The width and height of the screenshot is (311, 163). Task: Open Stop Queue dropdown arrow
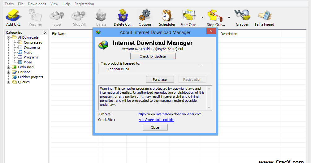point(229,18)
